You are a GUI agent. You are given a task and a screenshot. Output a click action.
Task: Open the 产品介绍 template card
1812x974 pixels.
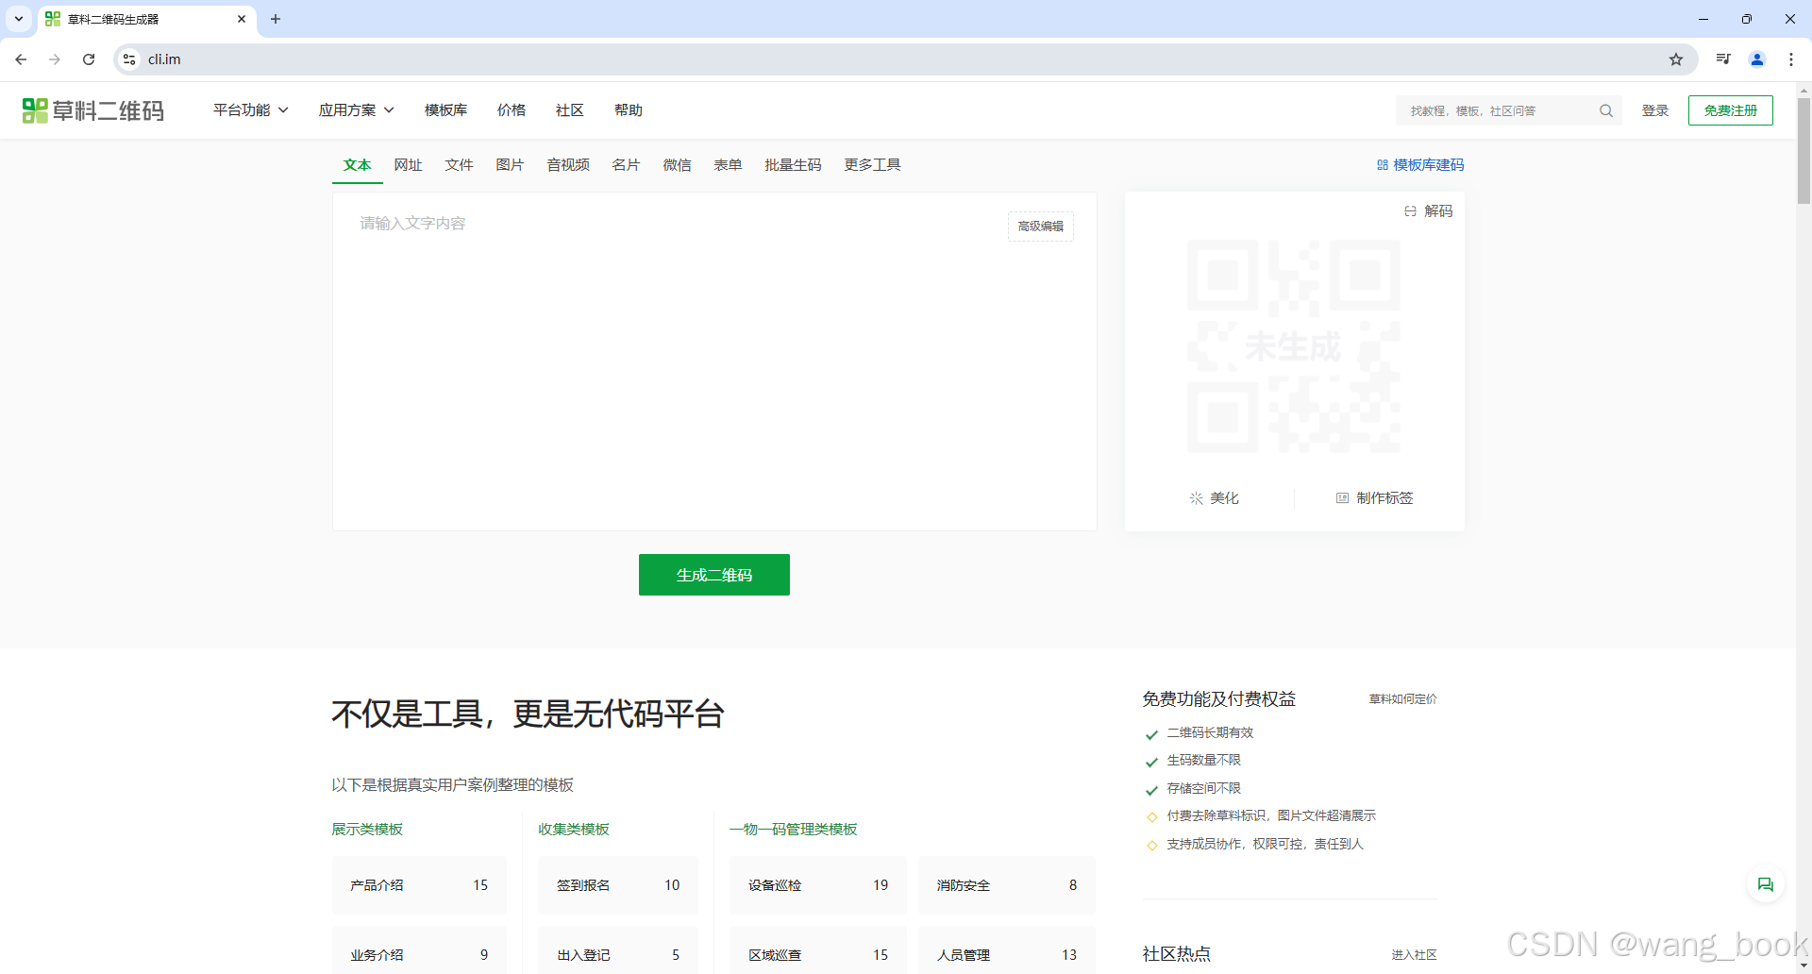point(419,885)
